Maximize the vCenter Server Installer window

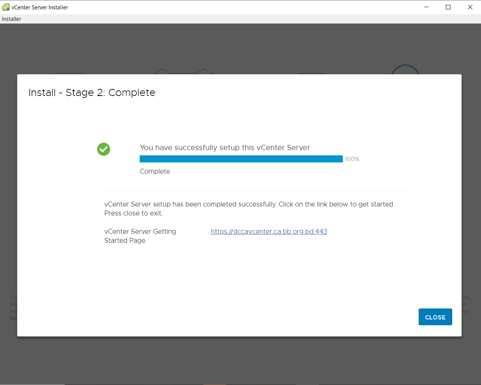click(448, 7)
